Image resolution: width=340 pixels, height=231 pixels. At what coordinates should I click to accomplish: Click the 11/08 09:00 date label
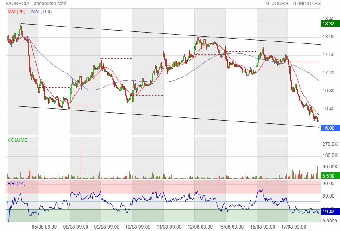169,227
